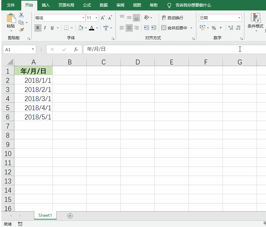The height and width of the screenshot is (227, 266).
Task: Toggle Bold formatting
Action: [x=38, y=28]
